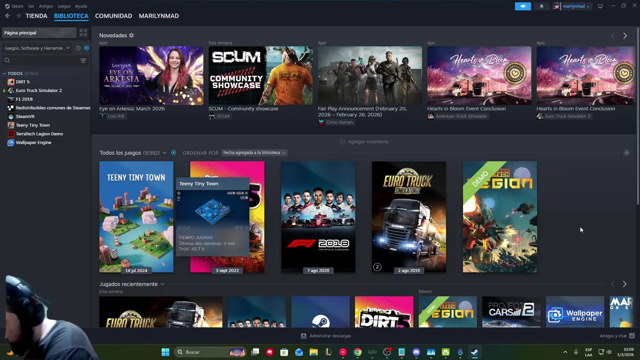The height and width of the screenshot is (360, 640).
Task: Click the Project CARS 2 recent tile
Action: (x=511, y=311)
